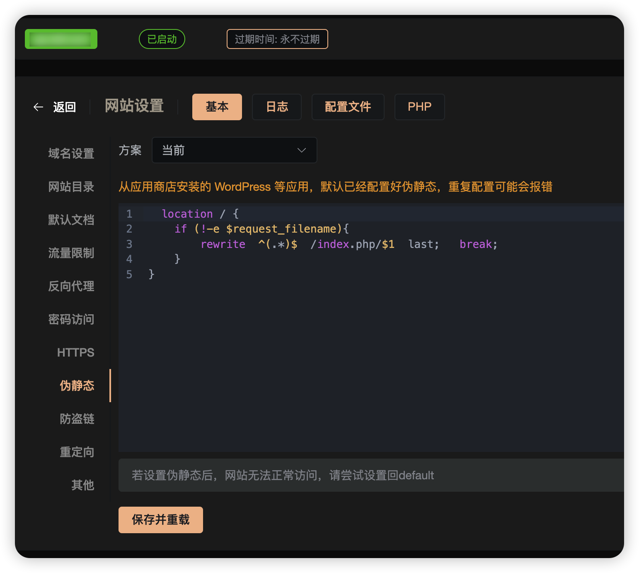Click line number 5 in editor gutter
This screenshot has width=639, height=573.
pos(129,274)
